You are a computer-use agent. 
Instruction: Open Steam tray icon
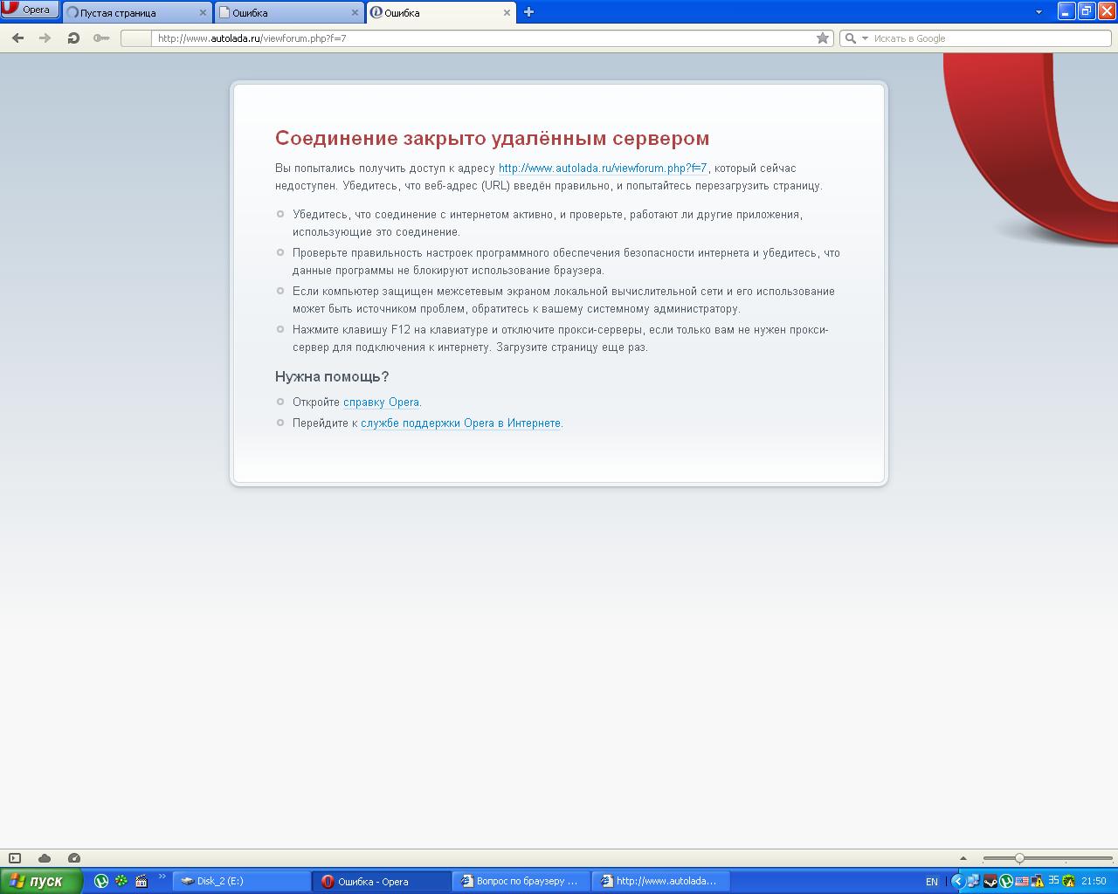[x=990, y=881]
